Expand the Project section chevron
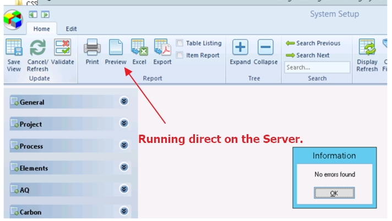 tap(124, 123)
